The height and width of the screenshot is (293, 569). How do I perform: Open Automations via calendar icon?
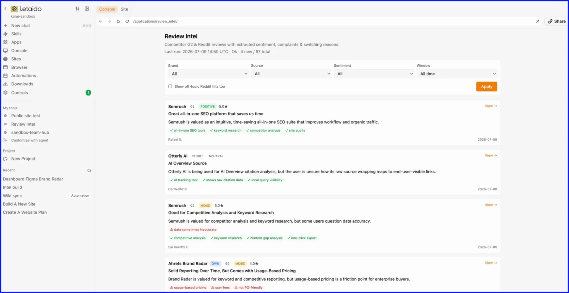tap(5, 76)
